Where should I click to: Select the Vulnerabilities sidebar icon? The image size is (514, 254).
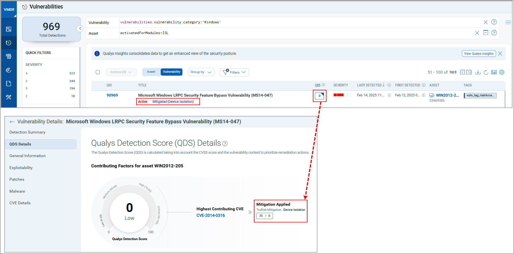tap(9, 43)
